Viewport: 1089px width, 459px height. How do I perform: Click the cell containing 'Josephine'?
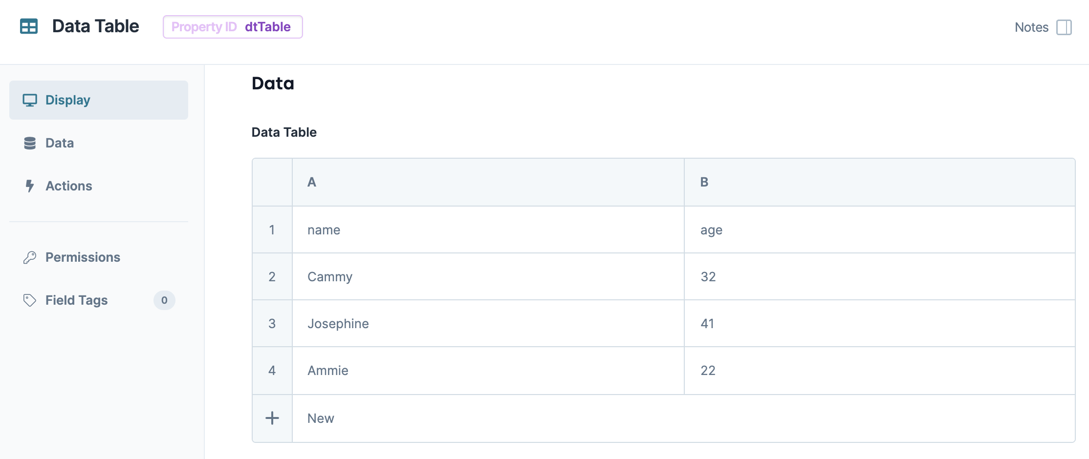tap(488, 323)
